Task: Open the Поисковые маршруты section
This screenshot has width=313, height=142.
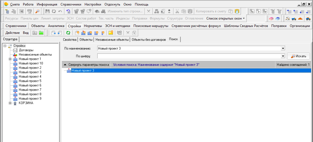Action: tap(151, 26)
